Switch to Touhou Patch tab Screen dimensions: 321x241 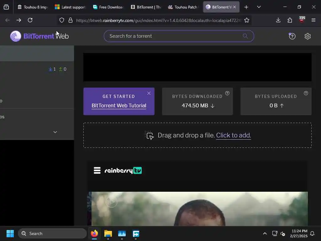pyautogui.click(x=183, y=7)
